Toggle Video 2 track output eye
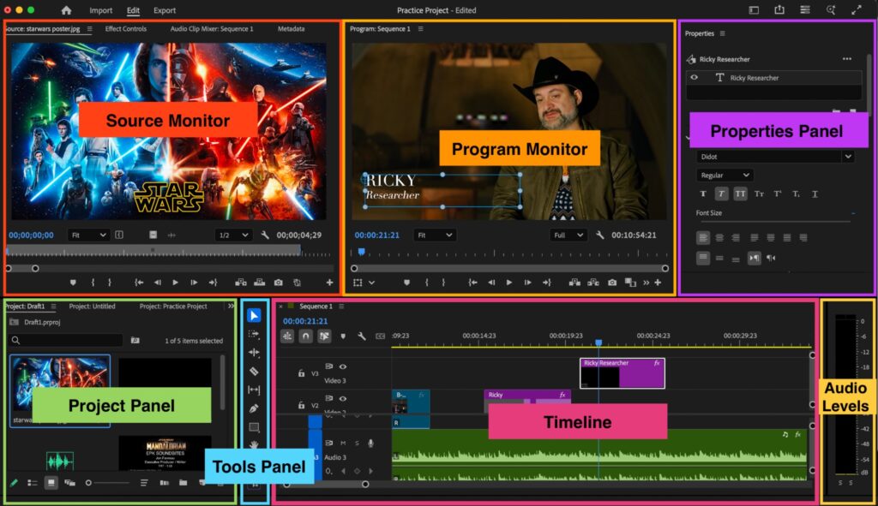Screen dimensions: 878x506 [343, 399]
